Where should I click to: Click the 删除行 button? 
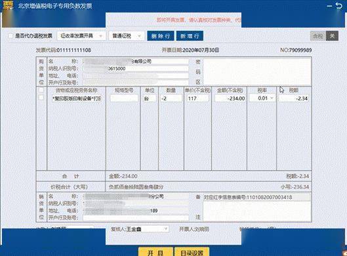point(161,36)
